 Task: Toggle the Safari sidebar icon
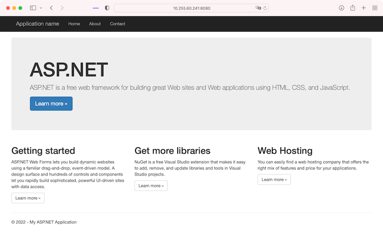pos(33,8)
